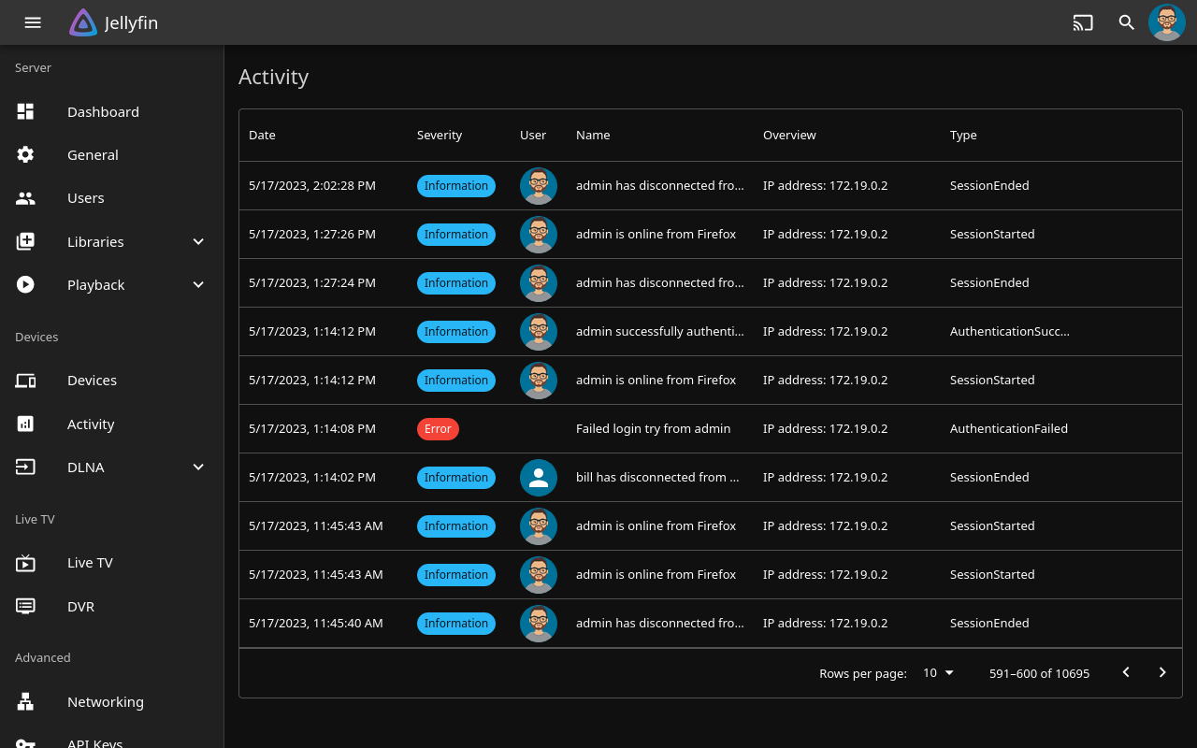Open the hamburger menu in the header
The image size is (1197, 748).
33,22
